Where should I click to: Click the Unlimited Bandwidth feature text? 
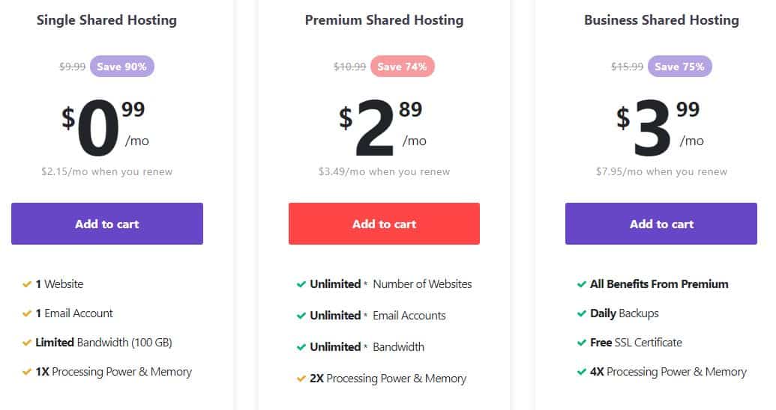pyautogui.click(x=367, y=347)
